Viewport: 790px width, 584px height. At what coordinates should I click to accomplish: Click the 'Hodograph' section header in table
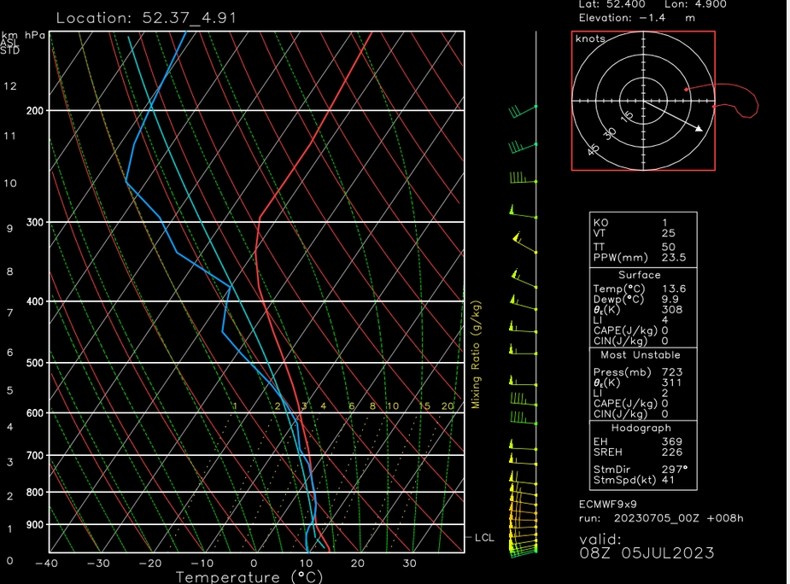coord(641,428)
